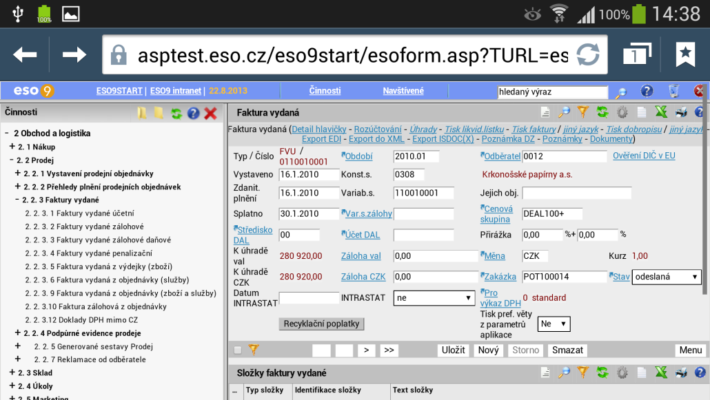Open Detail hlavičky link
This screenshot has height=400, width=710.
[x=318, y=129]
